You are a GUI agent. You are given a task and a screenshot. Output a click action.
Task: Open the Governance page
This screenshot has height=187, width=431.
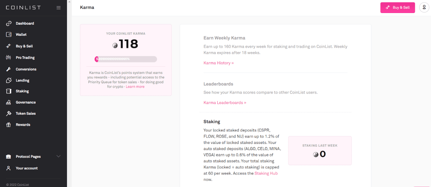tap(26, 102)
